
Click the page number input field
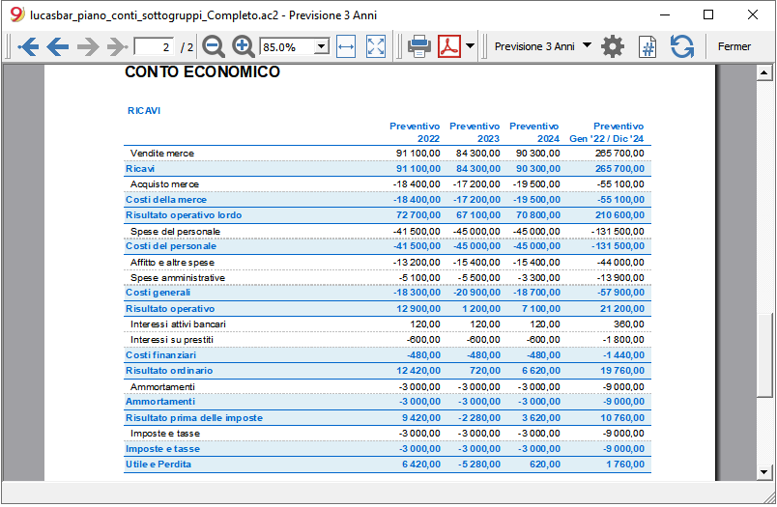(154, 47)
